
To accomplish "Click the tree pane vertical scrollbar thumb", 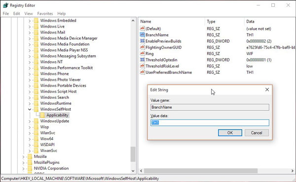I will point(133,154).
